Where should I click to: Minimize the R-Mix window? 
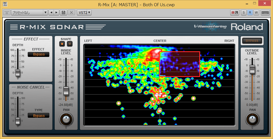(x=247, y=3)
